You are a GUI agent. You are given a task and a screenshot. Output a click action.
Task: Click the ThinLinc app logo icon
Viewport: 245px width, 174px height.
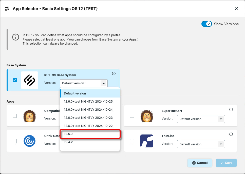tap(147, 141)
